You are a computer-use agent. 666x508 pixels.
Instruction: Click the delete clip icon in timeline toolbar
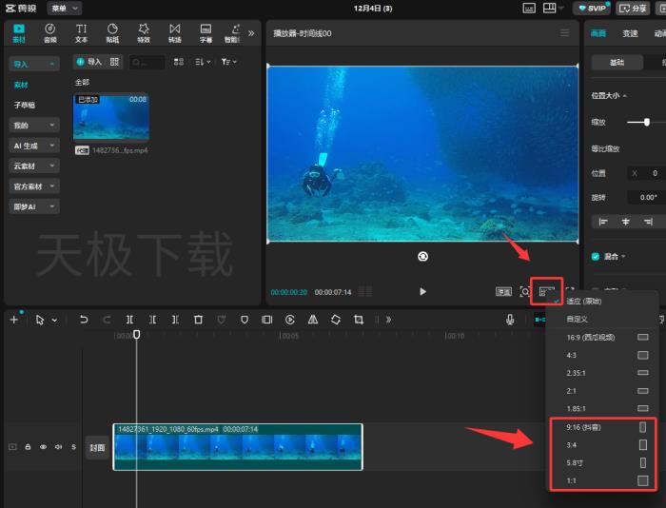point(198,320)
